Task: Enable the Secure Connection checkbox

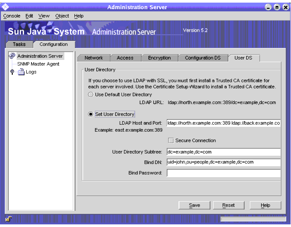Action: [171, 140]
